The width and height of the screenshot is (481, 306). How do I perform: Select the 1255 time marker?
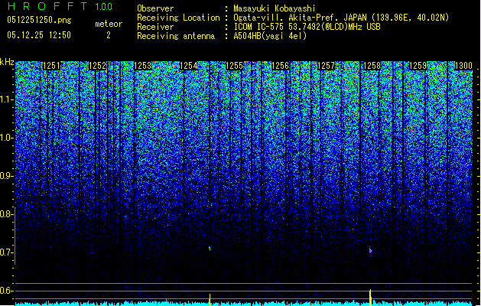(x=234, y=66)
